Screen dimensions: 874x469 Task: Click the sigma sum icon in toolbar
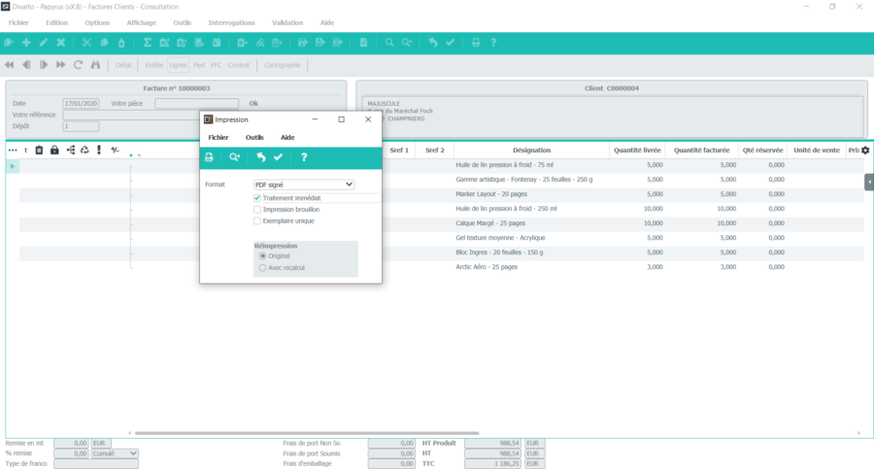148,43
